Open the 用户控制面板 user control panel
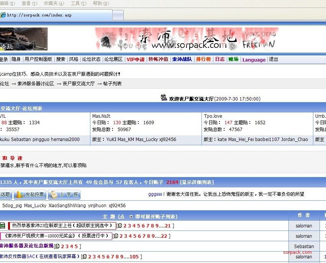326x263 pixels. coord(38,59)
